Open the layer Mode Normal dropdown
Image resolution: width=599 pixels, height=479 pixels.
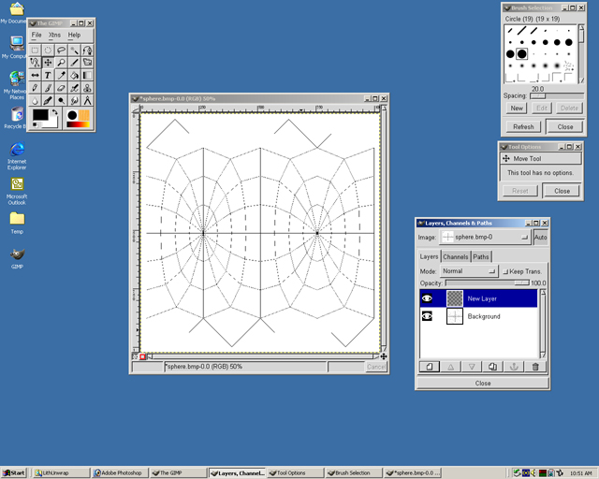point(469,271)
